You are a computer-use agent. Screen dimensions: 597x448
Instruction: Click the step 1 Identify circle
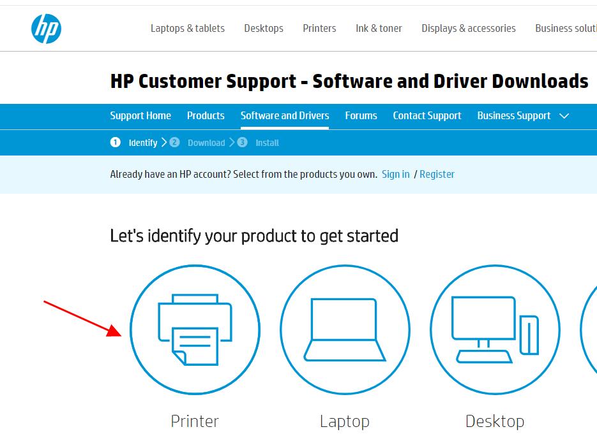tap(115, 143)
